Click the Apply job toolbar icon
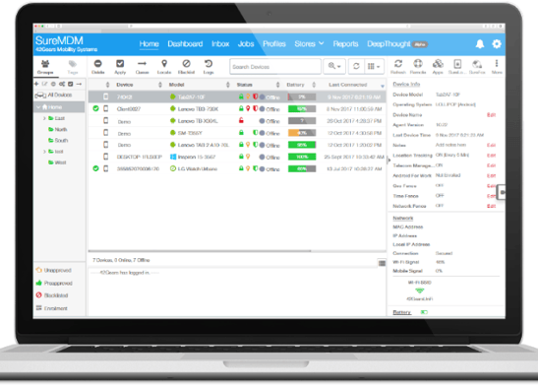This screenshot has width=538, height=387. tap(120, 64)
